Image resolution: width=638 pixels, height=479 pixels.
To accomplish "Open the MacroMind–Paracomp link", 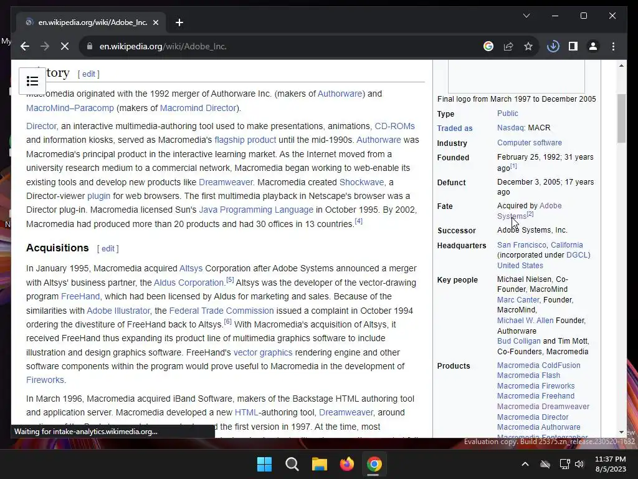I will (x=70, y=108).
